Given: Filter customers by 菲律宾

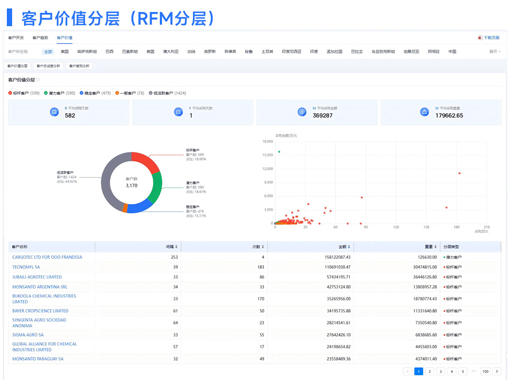Looking at the screenshot, I should 230,52.
